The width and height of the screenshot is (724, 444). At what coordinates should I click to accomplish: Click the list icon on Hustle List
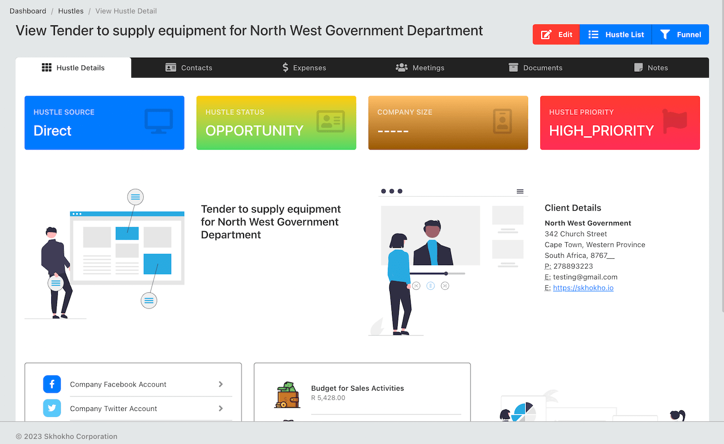point(594,35)
